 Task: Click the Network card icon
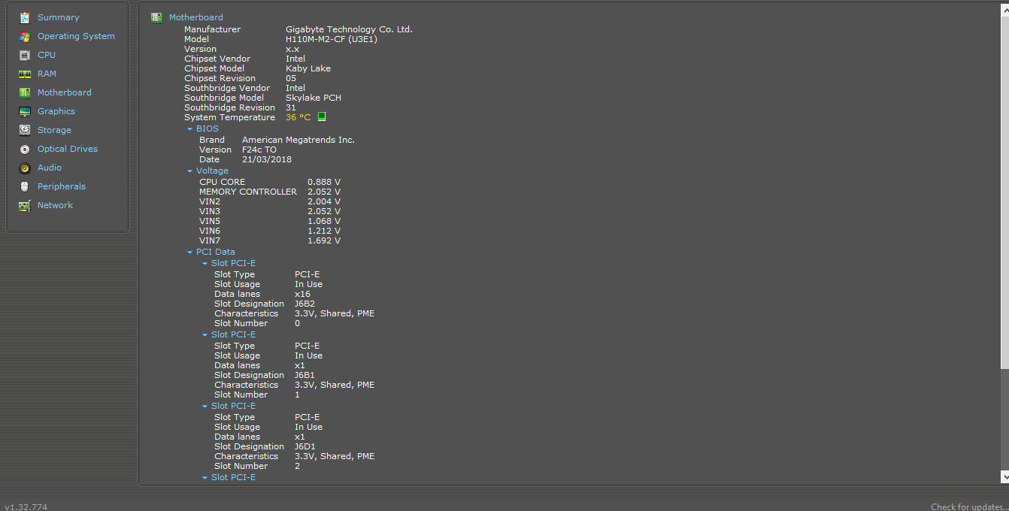tap(25, 205)
